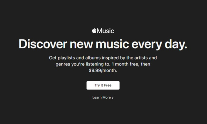Start the trial with Try It Free

click(103, 86)
